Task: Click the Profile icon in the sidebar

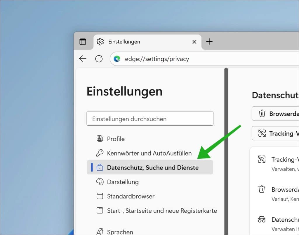Action: (x=99, y=139)
